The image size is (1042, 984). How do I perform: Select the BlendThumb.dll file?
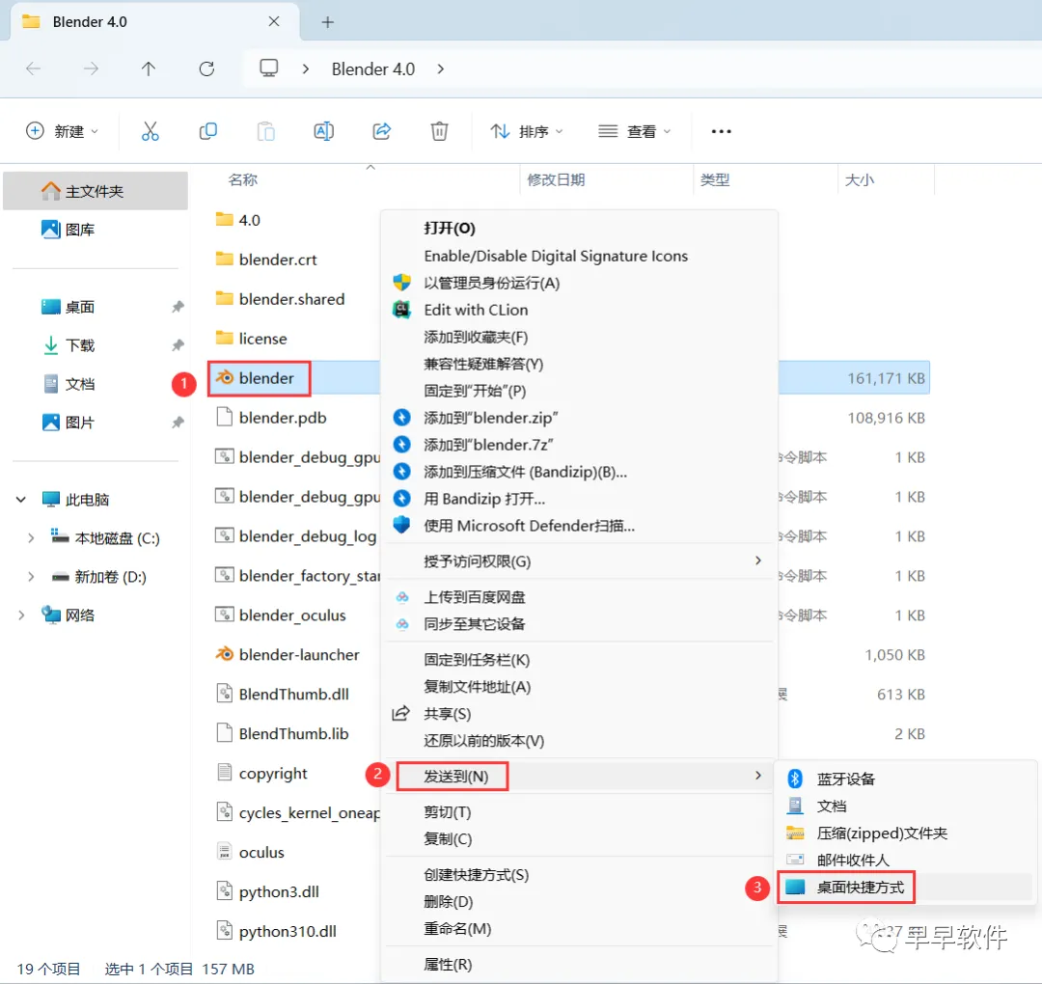click(x=283, y=694)
